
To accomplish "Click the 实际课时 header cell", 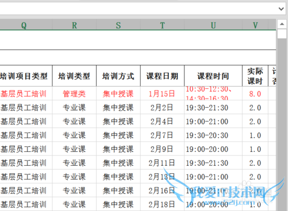I will 255,76.
